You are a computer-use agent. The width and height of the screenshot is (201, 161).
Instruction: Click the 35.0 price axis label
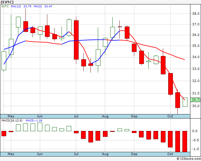[196, 46]
